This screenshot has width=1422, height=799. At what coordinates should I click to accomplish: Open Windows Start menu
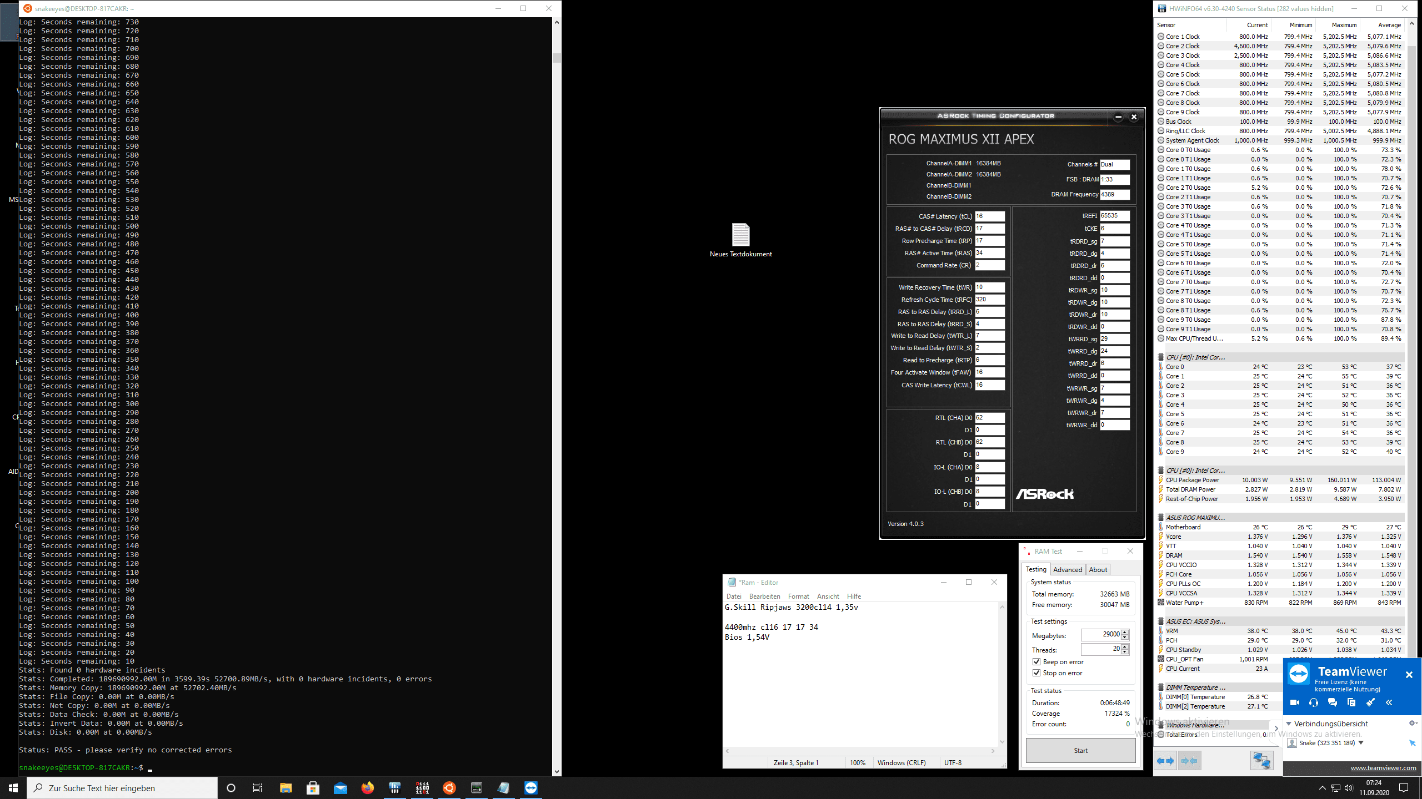click(13, 788)
